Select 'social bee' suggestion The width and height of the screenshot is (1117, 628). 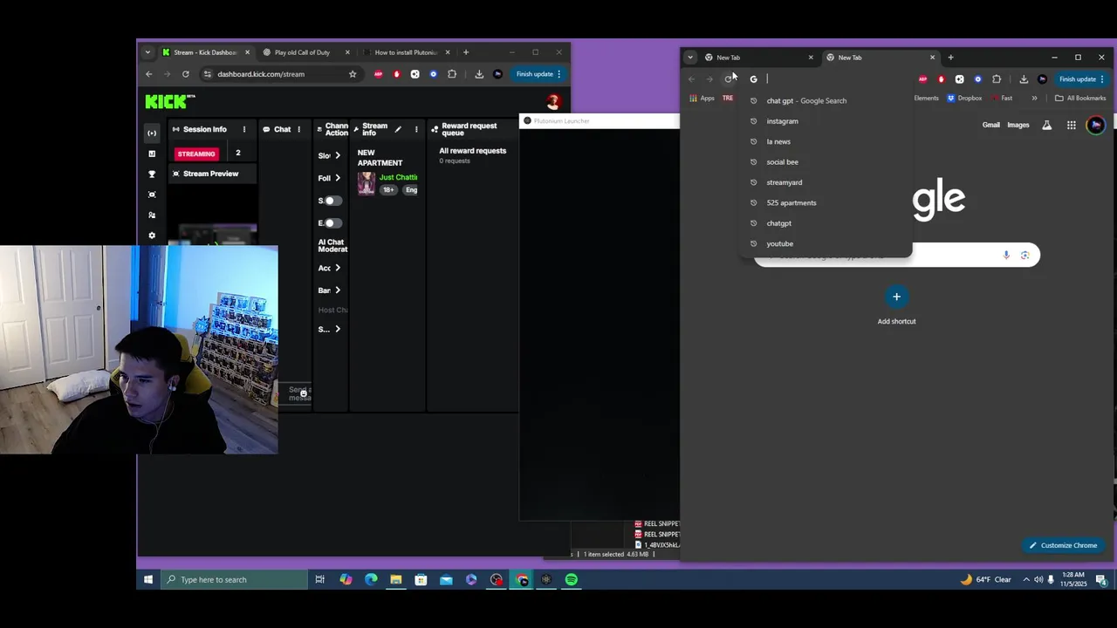coord(825,162)
